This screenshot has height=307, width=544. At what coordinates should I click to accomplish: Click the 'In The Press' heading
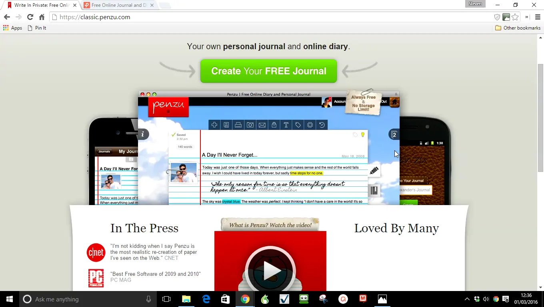144,228
